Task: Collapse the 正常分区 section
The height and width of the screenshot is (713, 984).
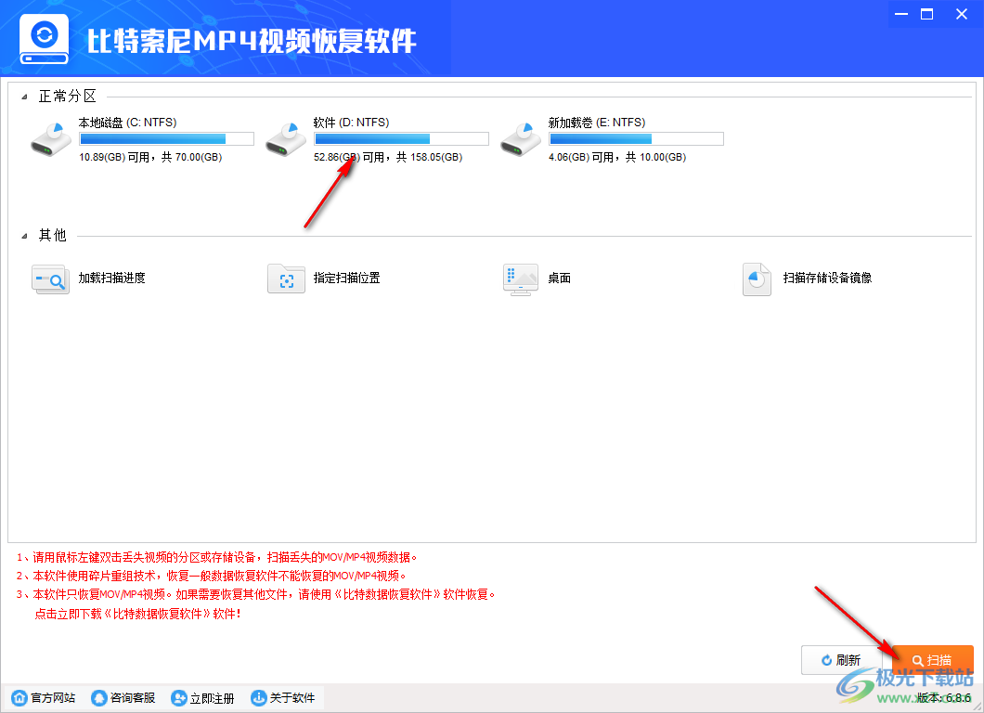Action: click(24, 97)
